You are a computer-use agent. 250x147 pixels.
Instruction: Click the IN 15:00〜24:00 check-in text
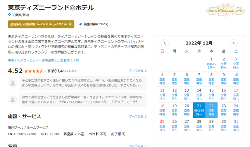[22, 134]
